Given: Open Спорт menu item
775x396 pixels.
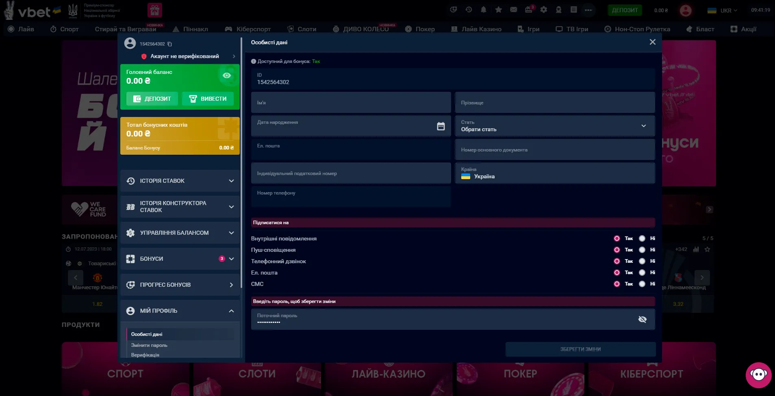Looking at the screenshot, I should pyautogui.click(x=65, y=29).
